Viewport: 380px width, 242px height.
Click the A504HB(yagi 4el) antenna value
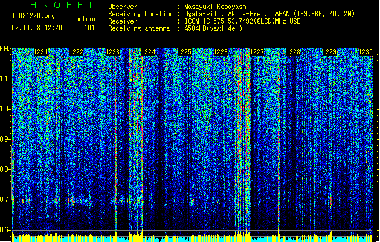coord(213,28)
